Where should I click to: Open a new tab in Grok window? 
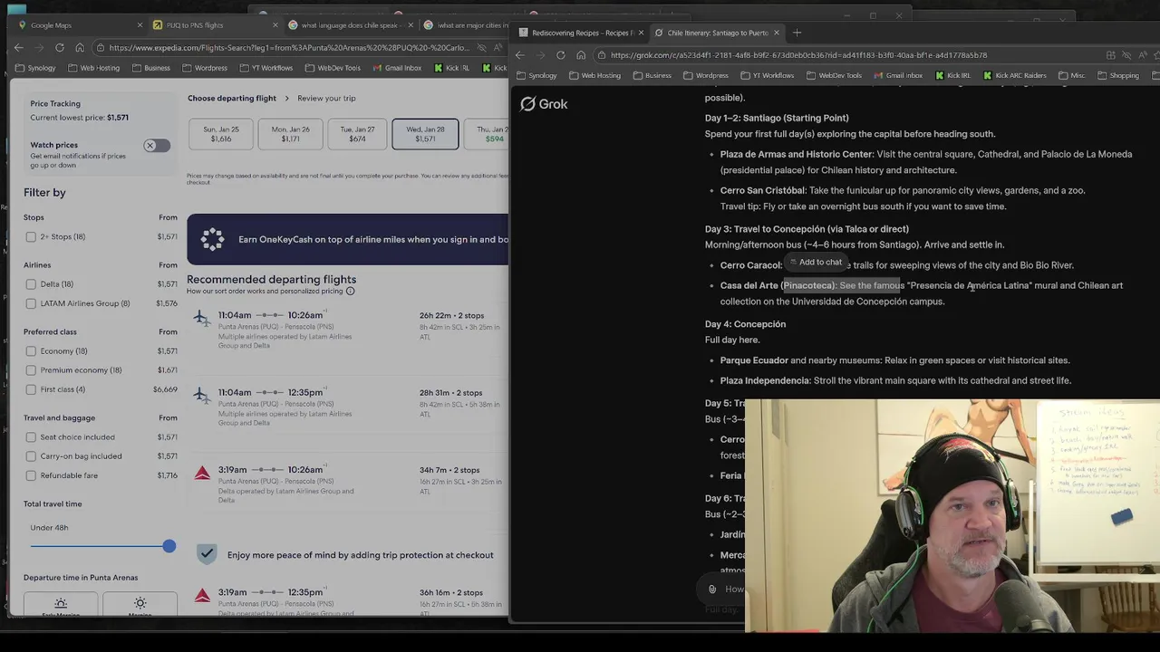coord(797,33)
